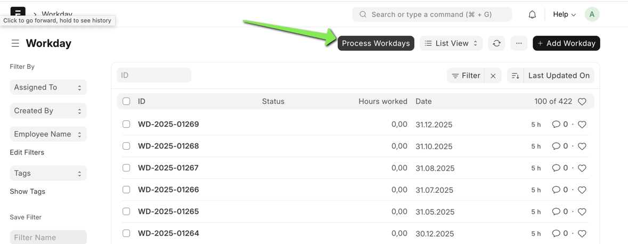Open the Assigned To filter dropdown
The width and height of the screenshot is (628, 244).
[x=48, y=87]
